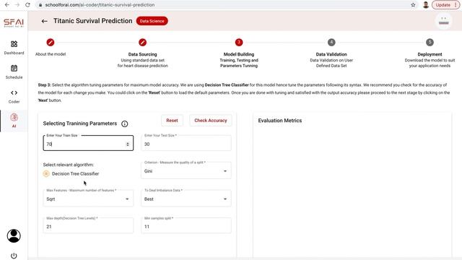462x260 pixels.
Task: Click the Check Accuracy button
Action: [x=211, y=121]
